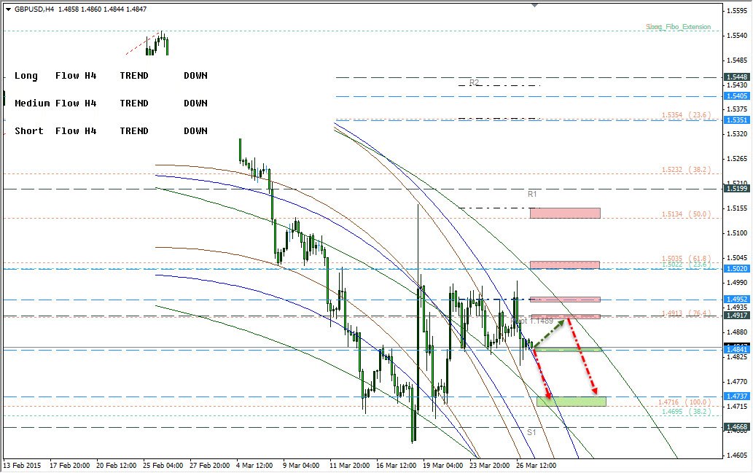Click the 26 Mar 12:00 time label
753x473 pixels.
coord(536,465)
